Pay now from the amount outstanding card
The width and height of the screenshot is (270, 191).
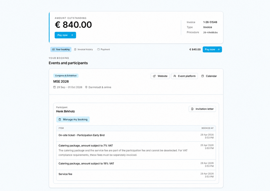pos(65,35)
